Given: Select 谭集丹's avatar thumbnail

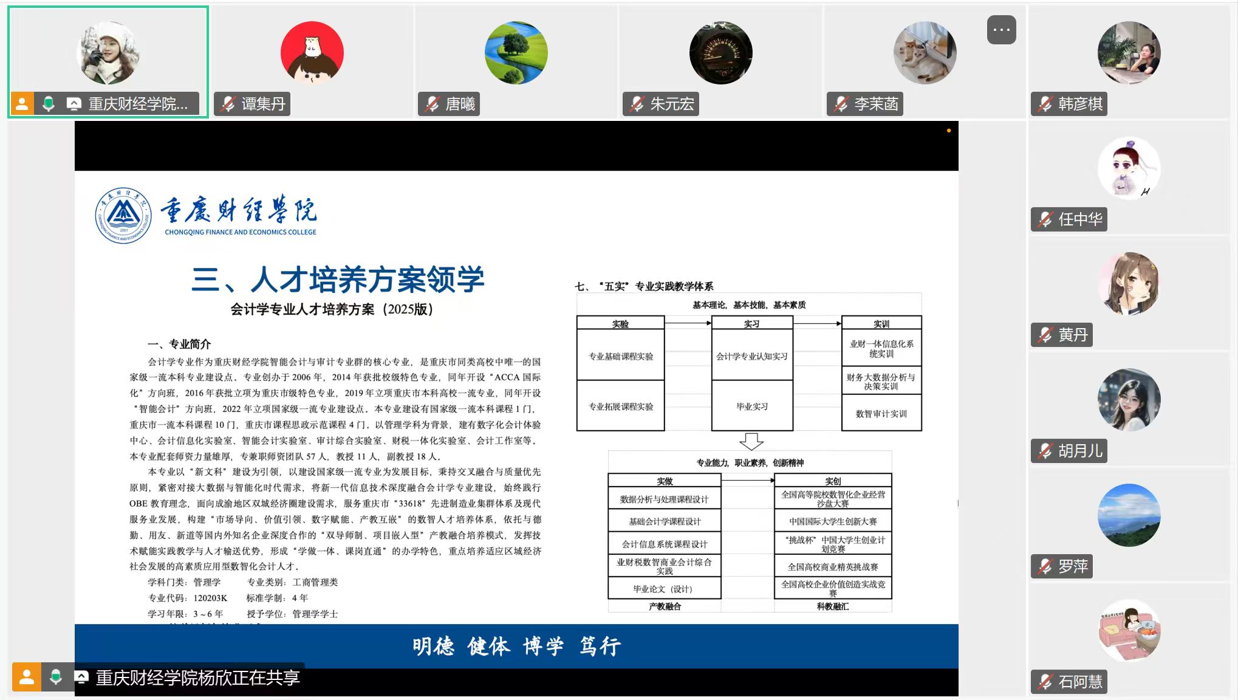Looking at the screenshot, I should (x=312, y=53).
